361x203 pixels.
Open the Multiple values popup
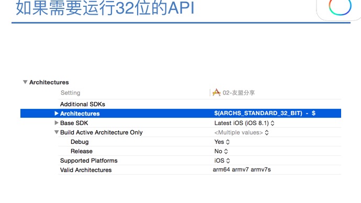click(x=242, y=132)
